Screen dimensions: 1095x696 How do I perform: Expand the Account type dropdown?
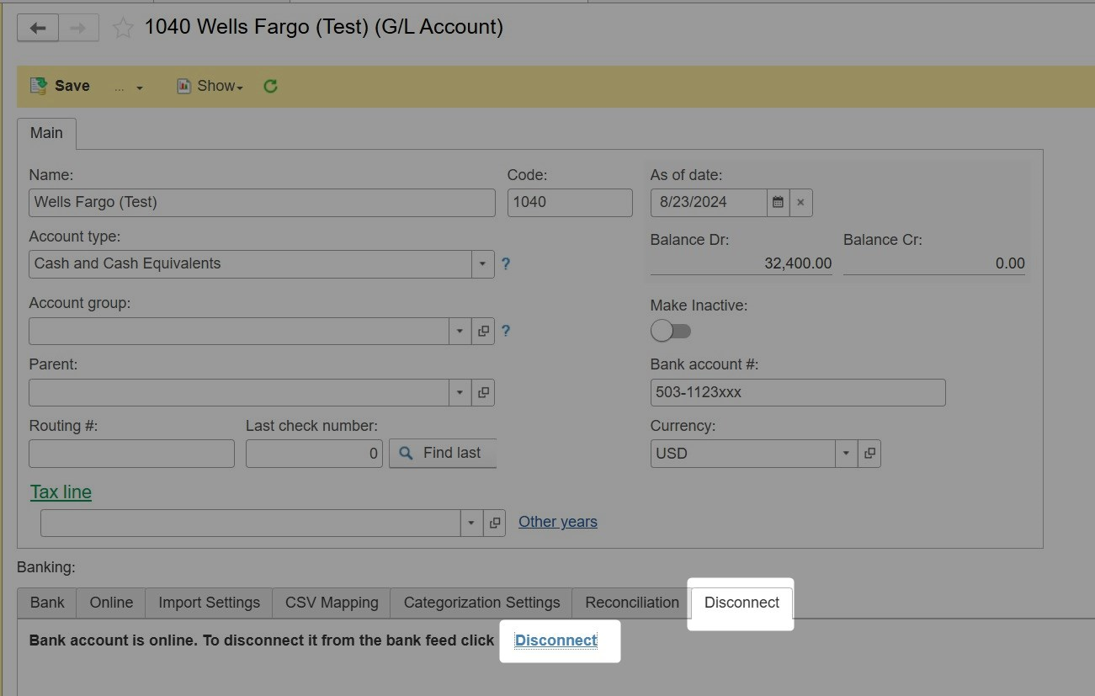482,263
